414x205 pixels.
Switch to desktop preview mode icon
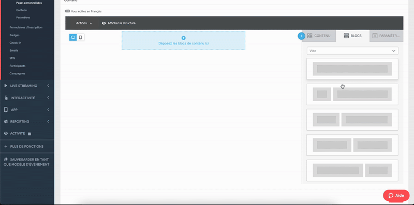pyautogui.click(x=73, y=37)
